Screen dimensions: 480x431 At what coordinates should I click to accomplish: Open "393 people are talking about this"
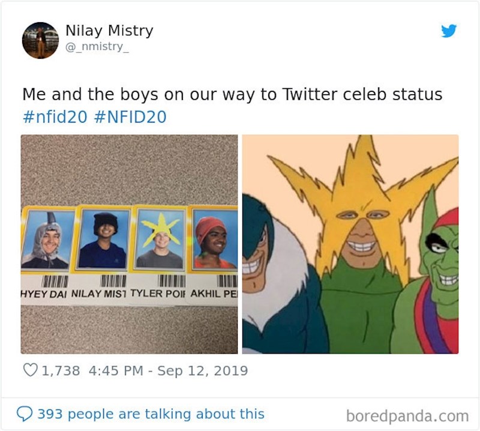151,414
